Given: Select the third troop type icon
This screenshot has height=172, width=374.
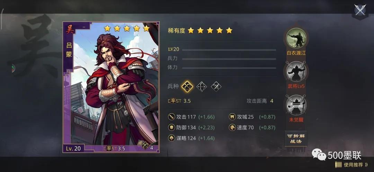Looking at the screenshot, I should [x=216, y=86].
